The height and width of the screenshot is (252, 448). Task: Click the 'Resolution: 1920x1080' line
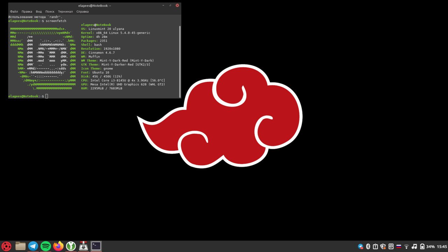pos(100,49)
